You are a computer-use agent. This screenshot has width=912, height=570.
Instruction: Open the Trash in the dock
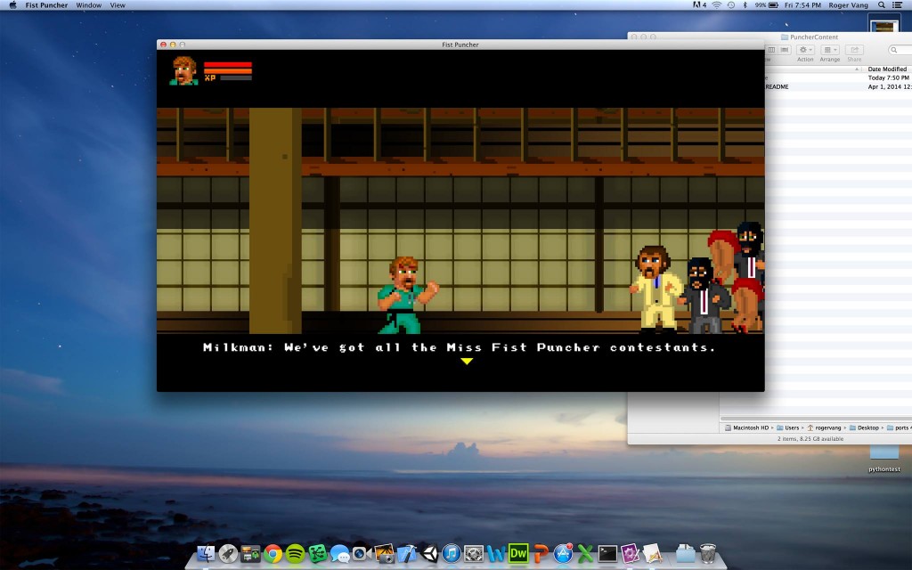[708, 553]
